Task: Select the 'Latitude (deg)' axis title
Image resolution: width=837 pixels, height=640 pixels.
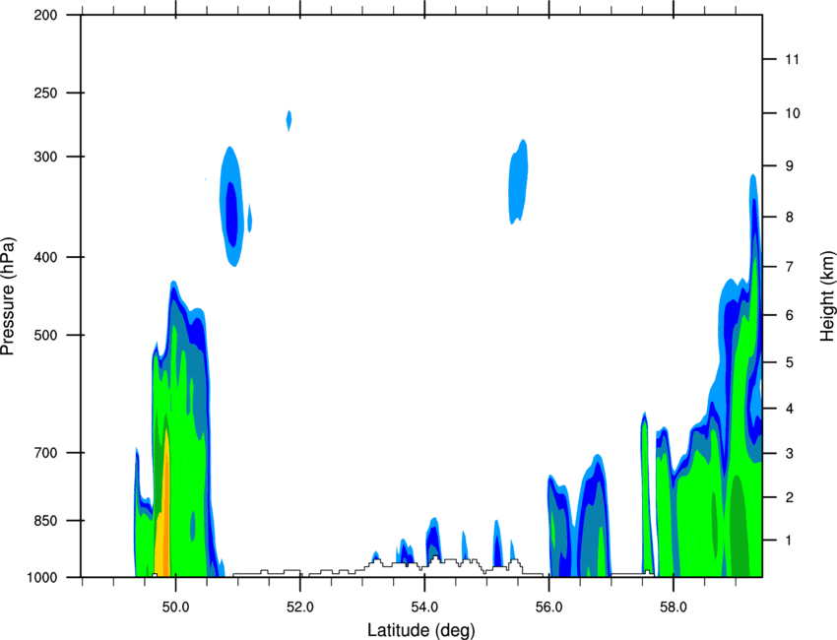Action: click(x=421, y=629)
